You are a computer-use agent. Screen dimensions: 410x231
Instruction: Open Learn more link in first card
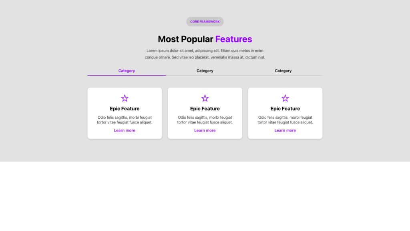pyautogui.click(x=125, y=131)
